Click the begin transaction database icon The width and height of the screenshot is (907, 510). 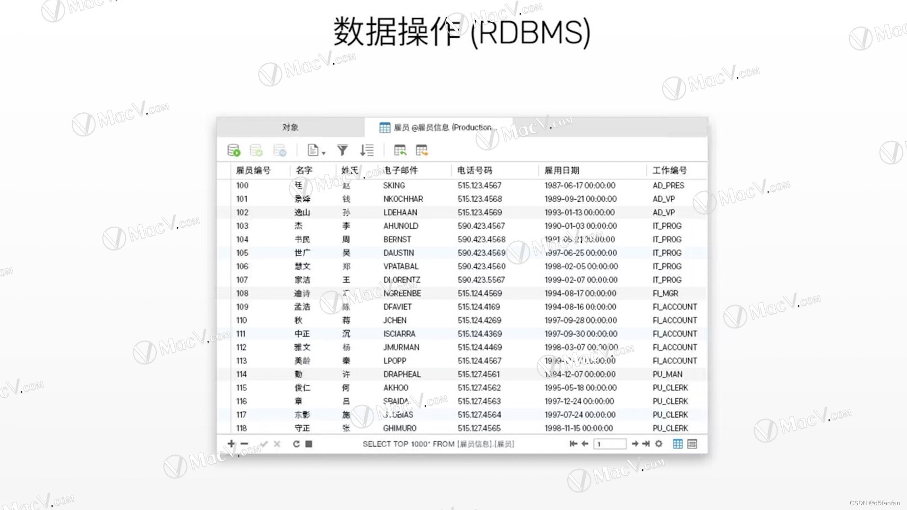pyautogui.click(x=234, y=151)
